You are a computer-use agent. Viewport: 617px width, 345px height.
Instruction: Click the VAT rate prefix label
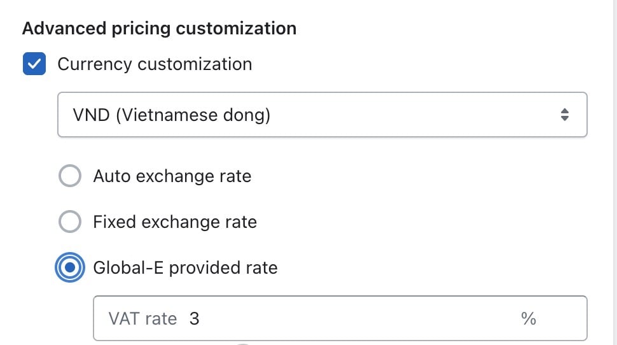[x=143, y=319]
